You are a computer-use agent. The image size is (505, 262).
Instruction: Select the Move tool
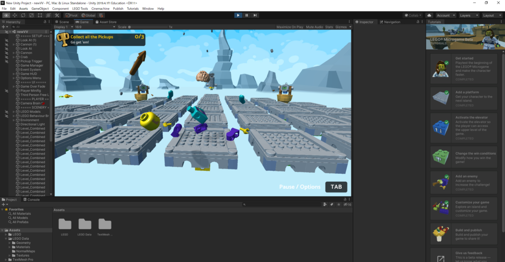coord(14,15)
